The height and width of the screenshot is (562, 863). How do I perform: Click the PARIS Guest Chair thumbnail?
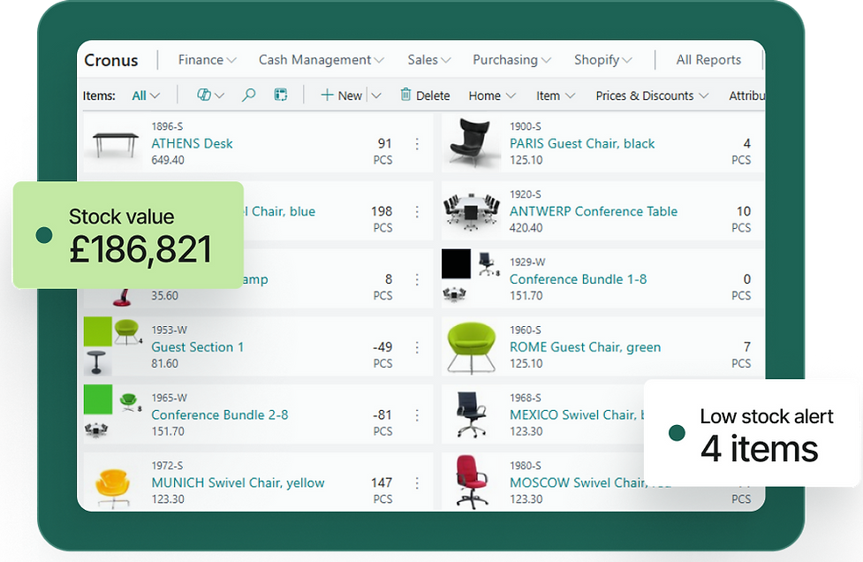tap(470, 143)
